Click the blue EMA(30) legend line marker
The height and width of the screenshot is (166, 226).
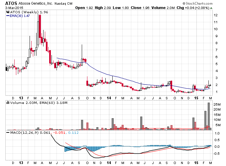pos(8,16)
